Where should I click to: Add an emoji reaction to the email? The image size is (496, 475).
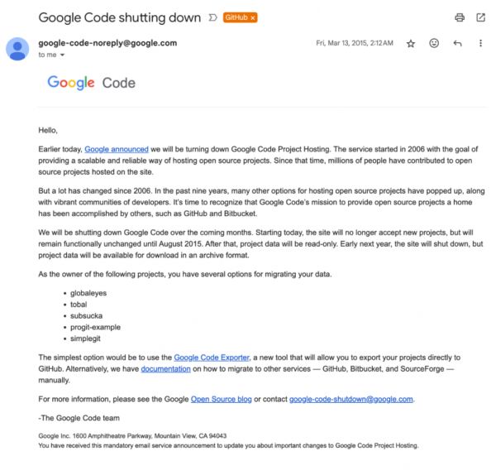click(x=434, y=43)
